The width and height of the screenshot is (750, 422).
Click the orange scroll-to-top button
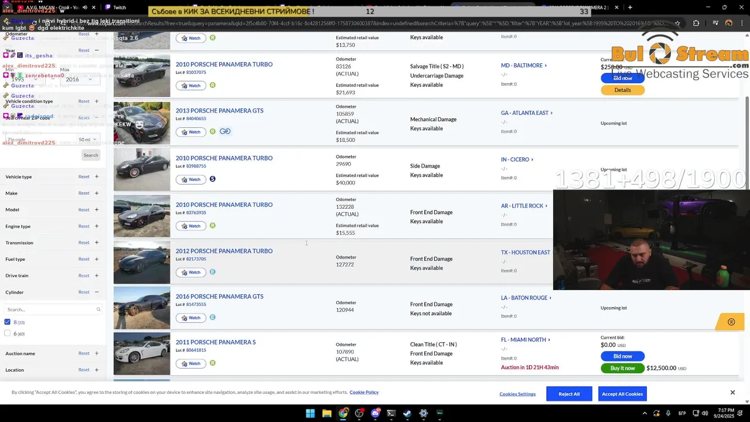[731, 322]
